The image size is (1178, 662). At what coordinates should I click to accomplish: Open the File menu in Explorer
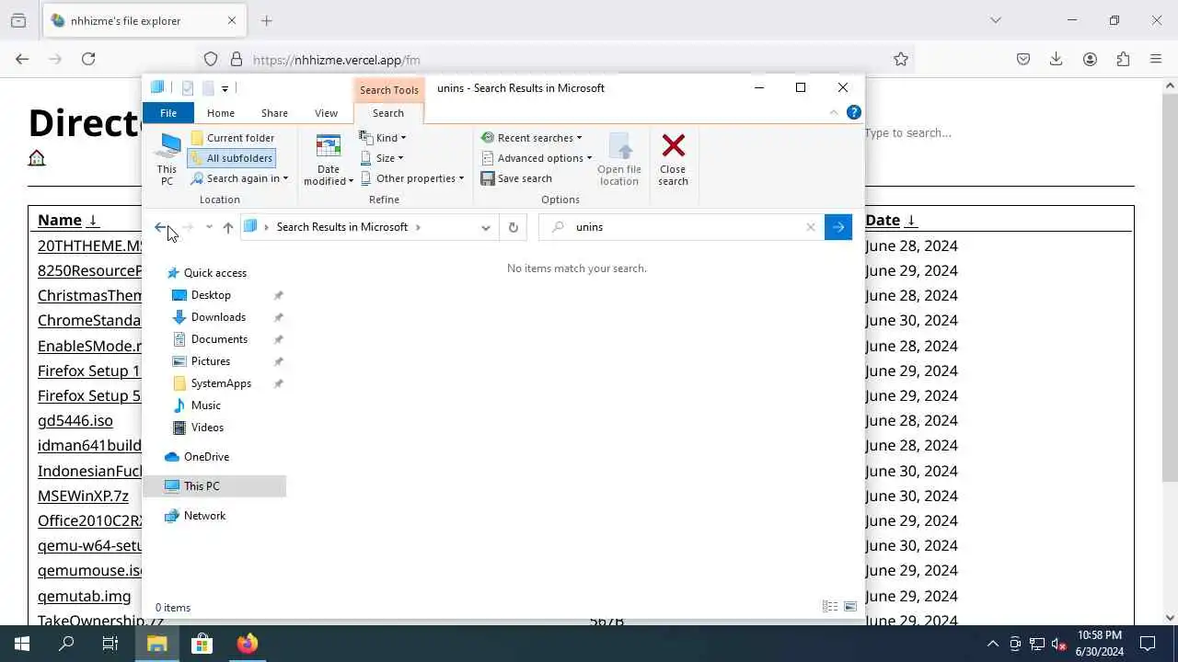coord(168,113)
